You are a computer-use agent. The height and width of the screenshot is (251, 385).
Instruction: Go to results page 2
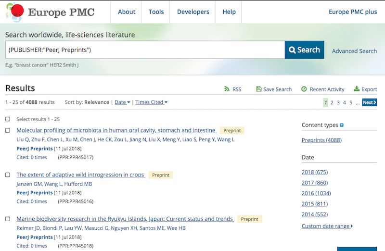tap(332, 102)
